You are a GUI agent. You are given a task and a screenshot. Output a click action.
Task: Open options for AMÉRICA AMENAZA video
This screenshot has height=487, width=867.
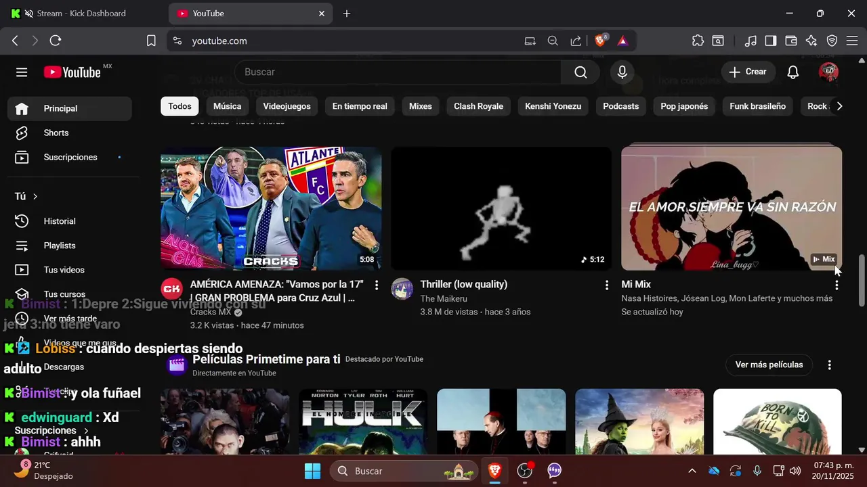click(377, 285)
